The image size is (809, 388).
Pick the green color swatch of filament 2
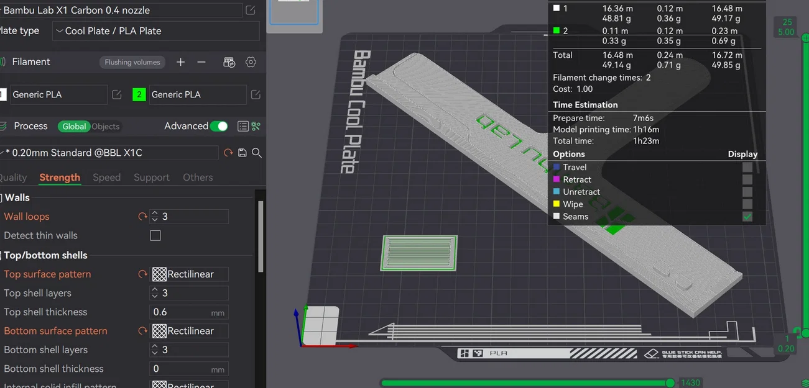click(139, 94)
